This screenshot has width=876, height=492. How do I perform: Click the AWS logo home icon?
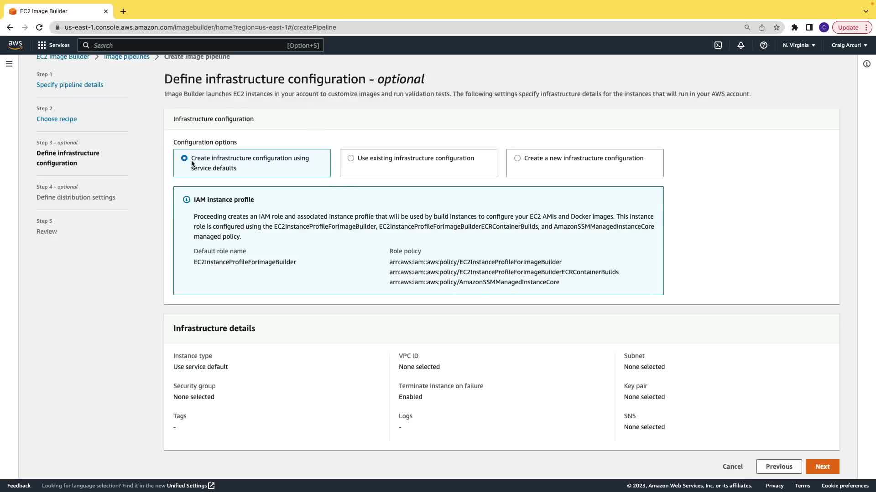15,45
